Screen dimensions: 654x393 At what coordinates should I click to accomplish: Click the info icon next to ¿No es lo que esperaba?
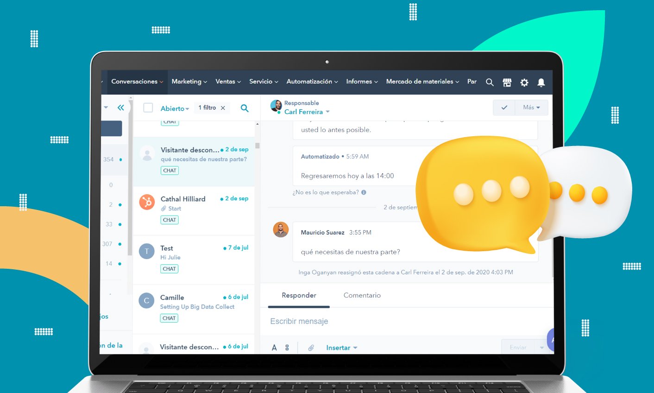point(364,192)
